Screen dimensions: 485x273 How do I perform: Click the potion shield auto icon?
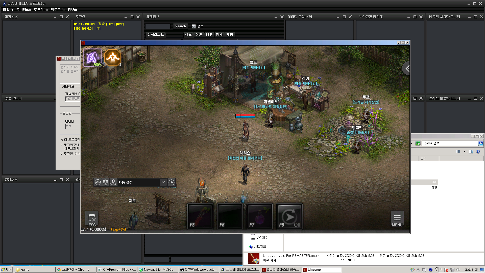pyautogui.click(x=106, y=182)
